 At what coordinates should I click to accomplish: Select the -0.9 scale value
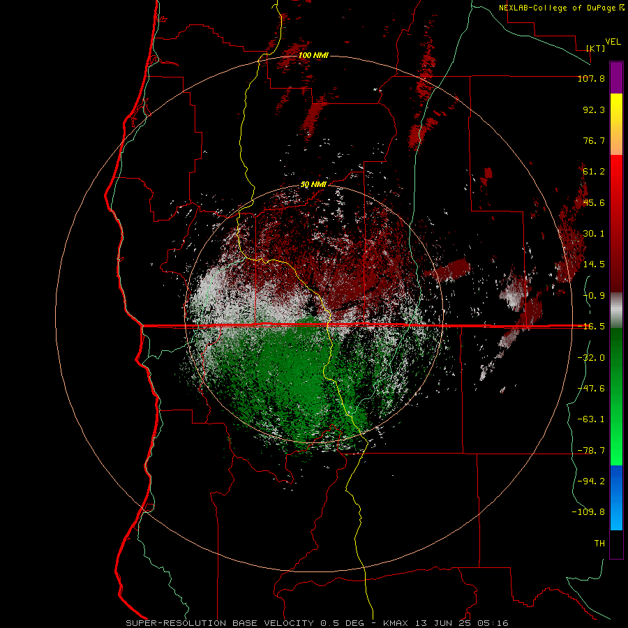click(x=594, y=296)
